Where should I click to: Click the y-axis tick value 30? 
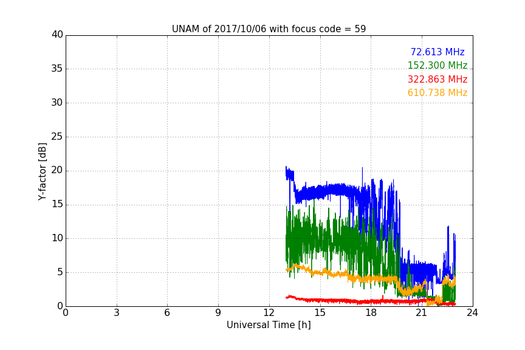click(x=57, y=103)
